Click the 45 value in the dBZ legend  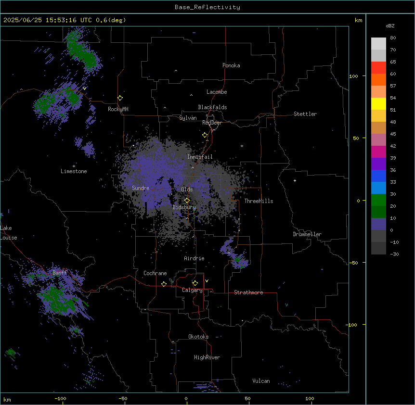point(393,134)
